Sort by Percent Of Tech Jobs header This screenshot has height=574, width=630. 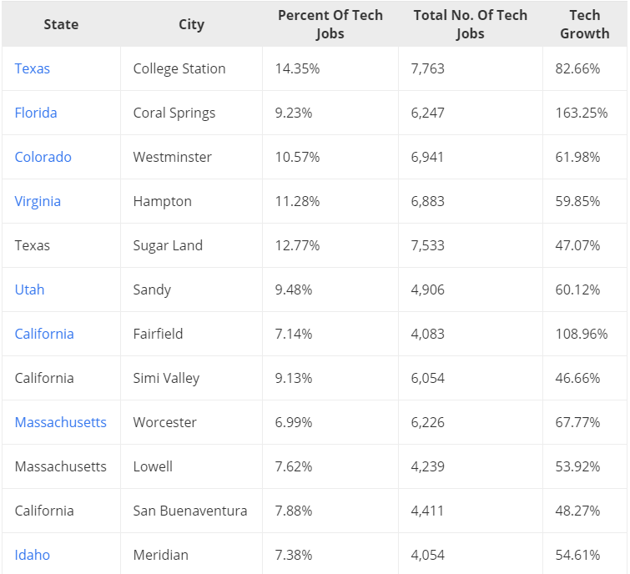pyautogui.click(x=330, y=24)
